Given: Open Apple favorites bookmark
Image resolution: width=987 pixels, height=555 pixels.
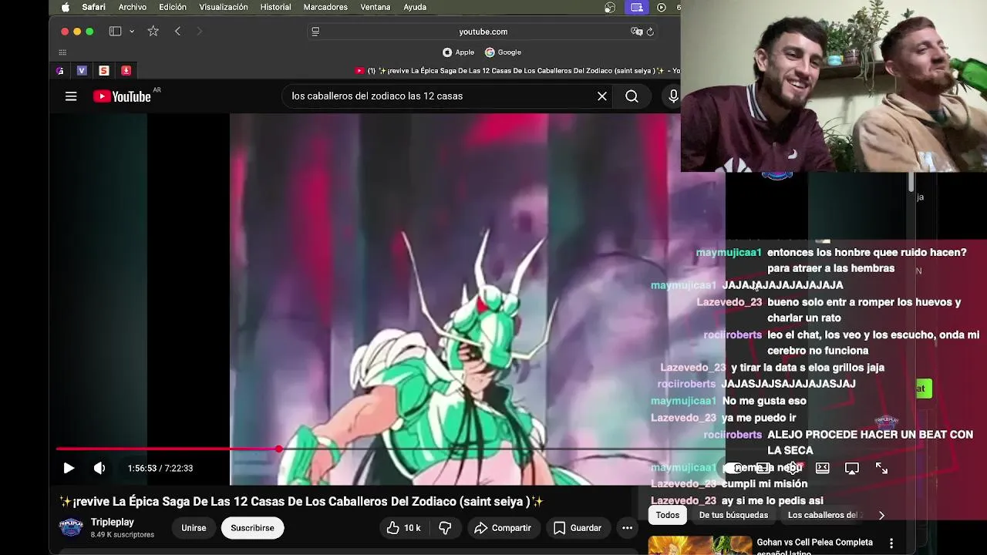Looking at the screenshot, I should point(458,52).
